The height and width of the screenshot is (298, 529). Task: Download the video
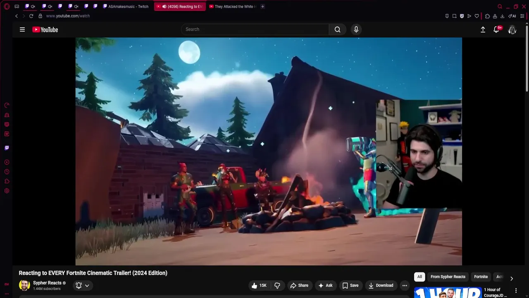(x=381, y=285)
